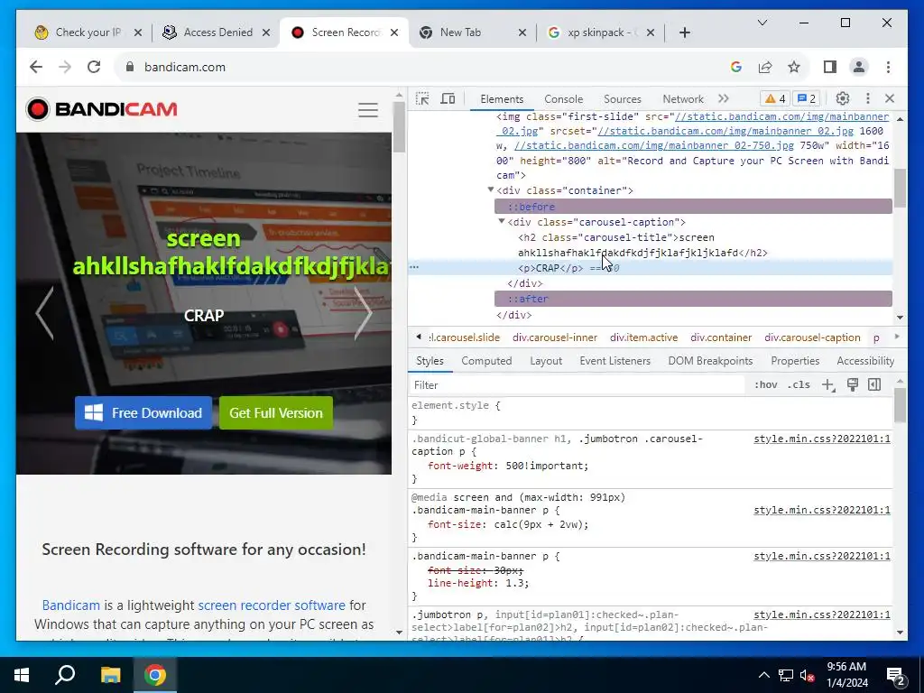Open mainbanner_02-750.jpg link in DOM
The height and width of the screenshot is (693, 924).
click(653, 145)
